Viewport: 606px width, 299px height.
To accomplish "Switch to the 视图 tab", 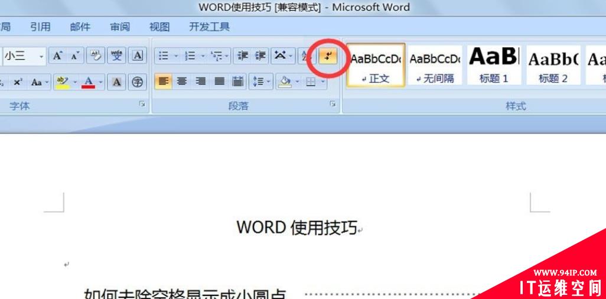I will coord(159,27).
